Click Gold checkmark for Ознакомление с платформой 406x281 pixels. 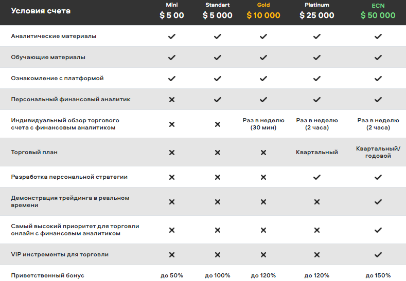(263, 78)
